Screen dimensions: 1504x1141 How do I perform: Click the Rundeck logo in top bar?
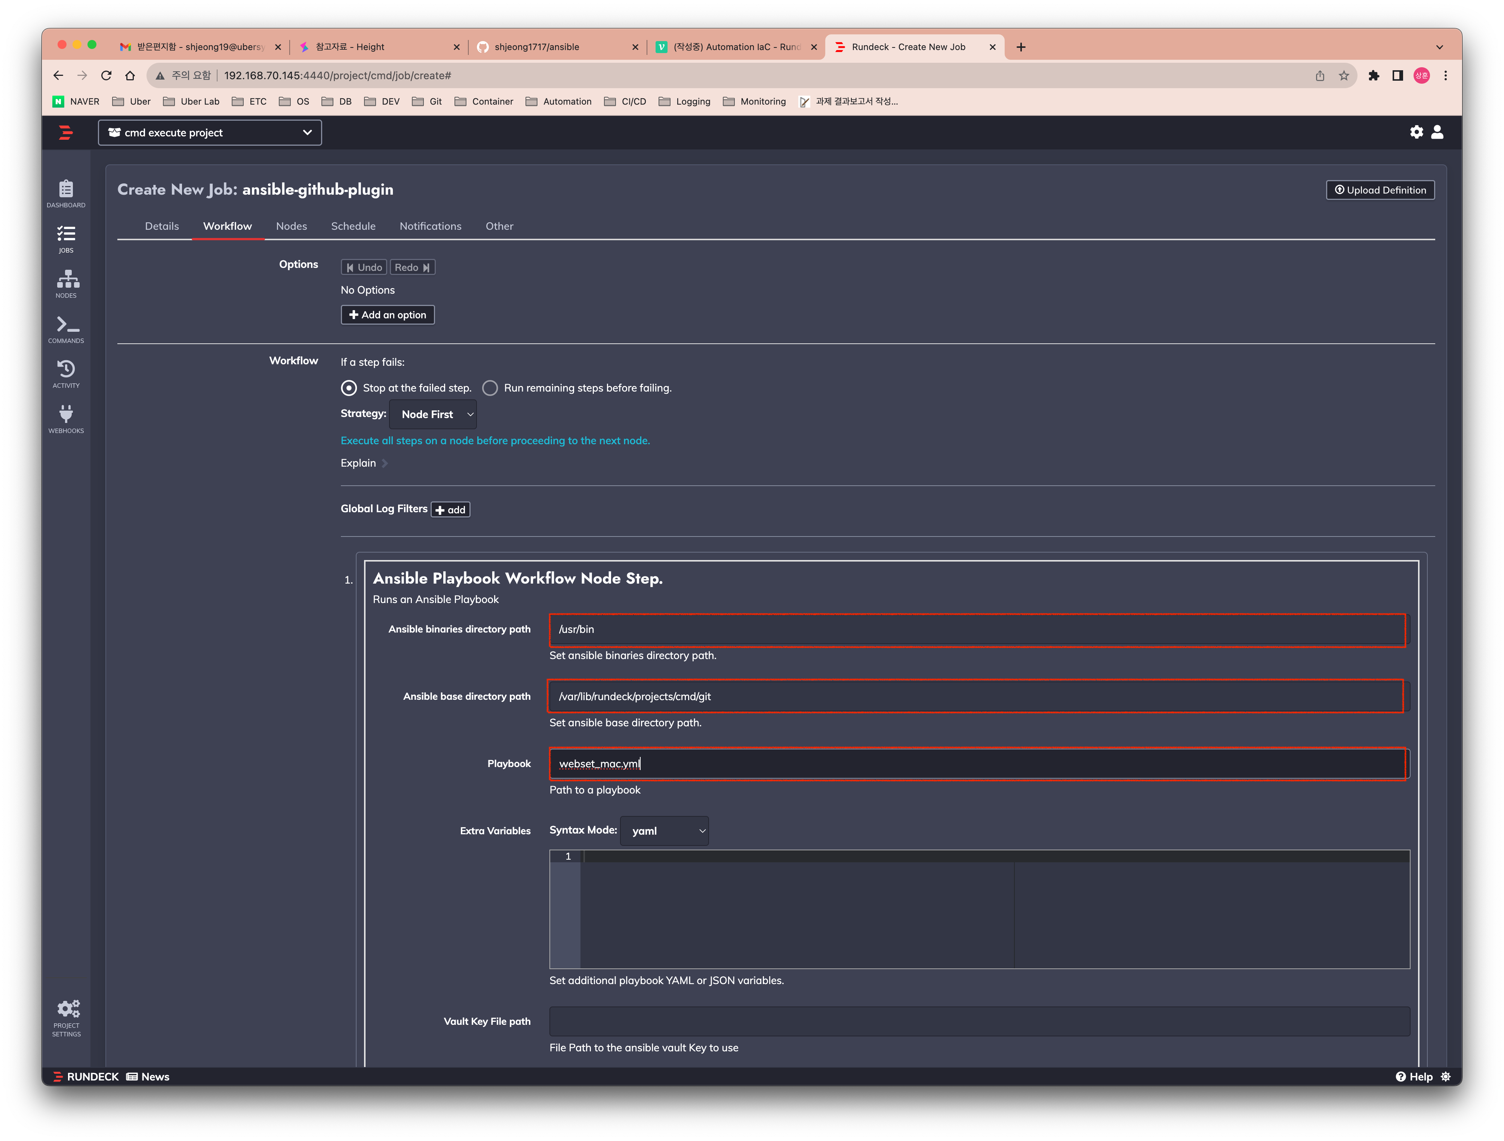tap(66, 133)
